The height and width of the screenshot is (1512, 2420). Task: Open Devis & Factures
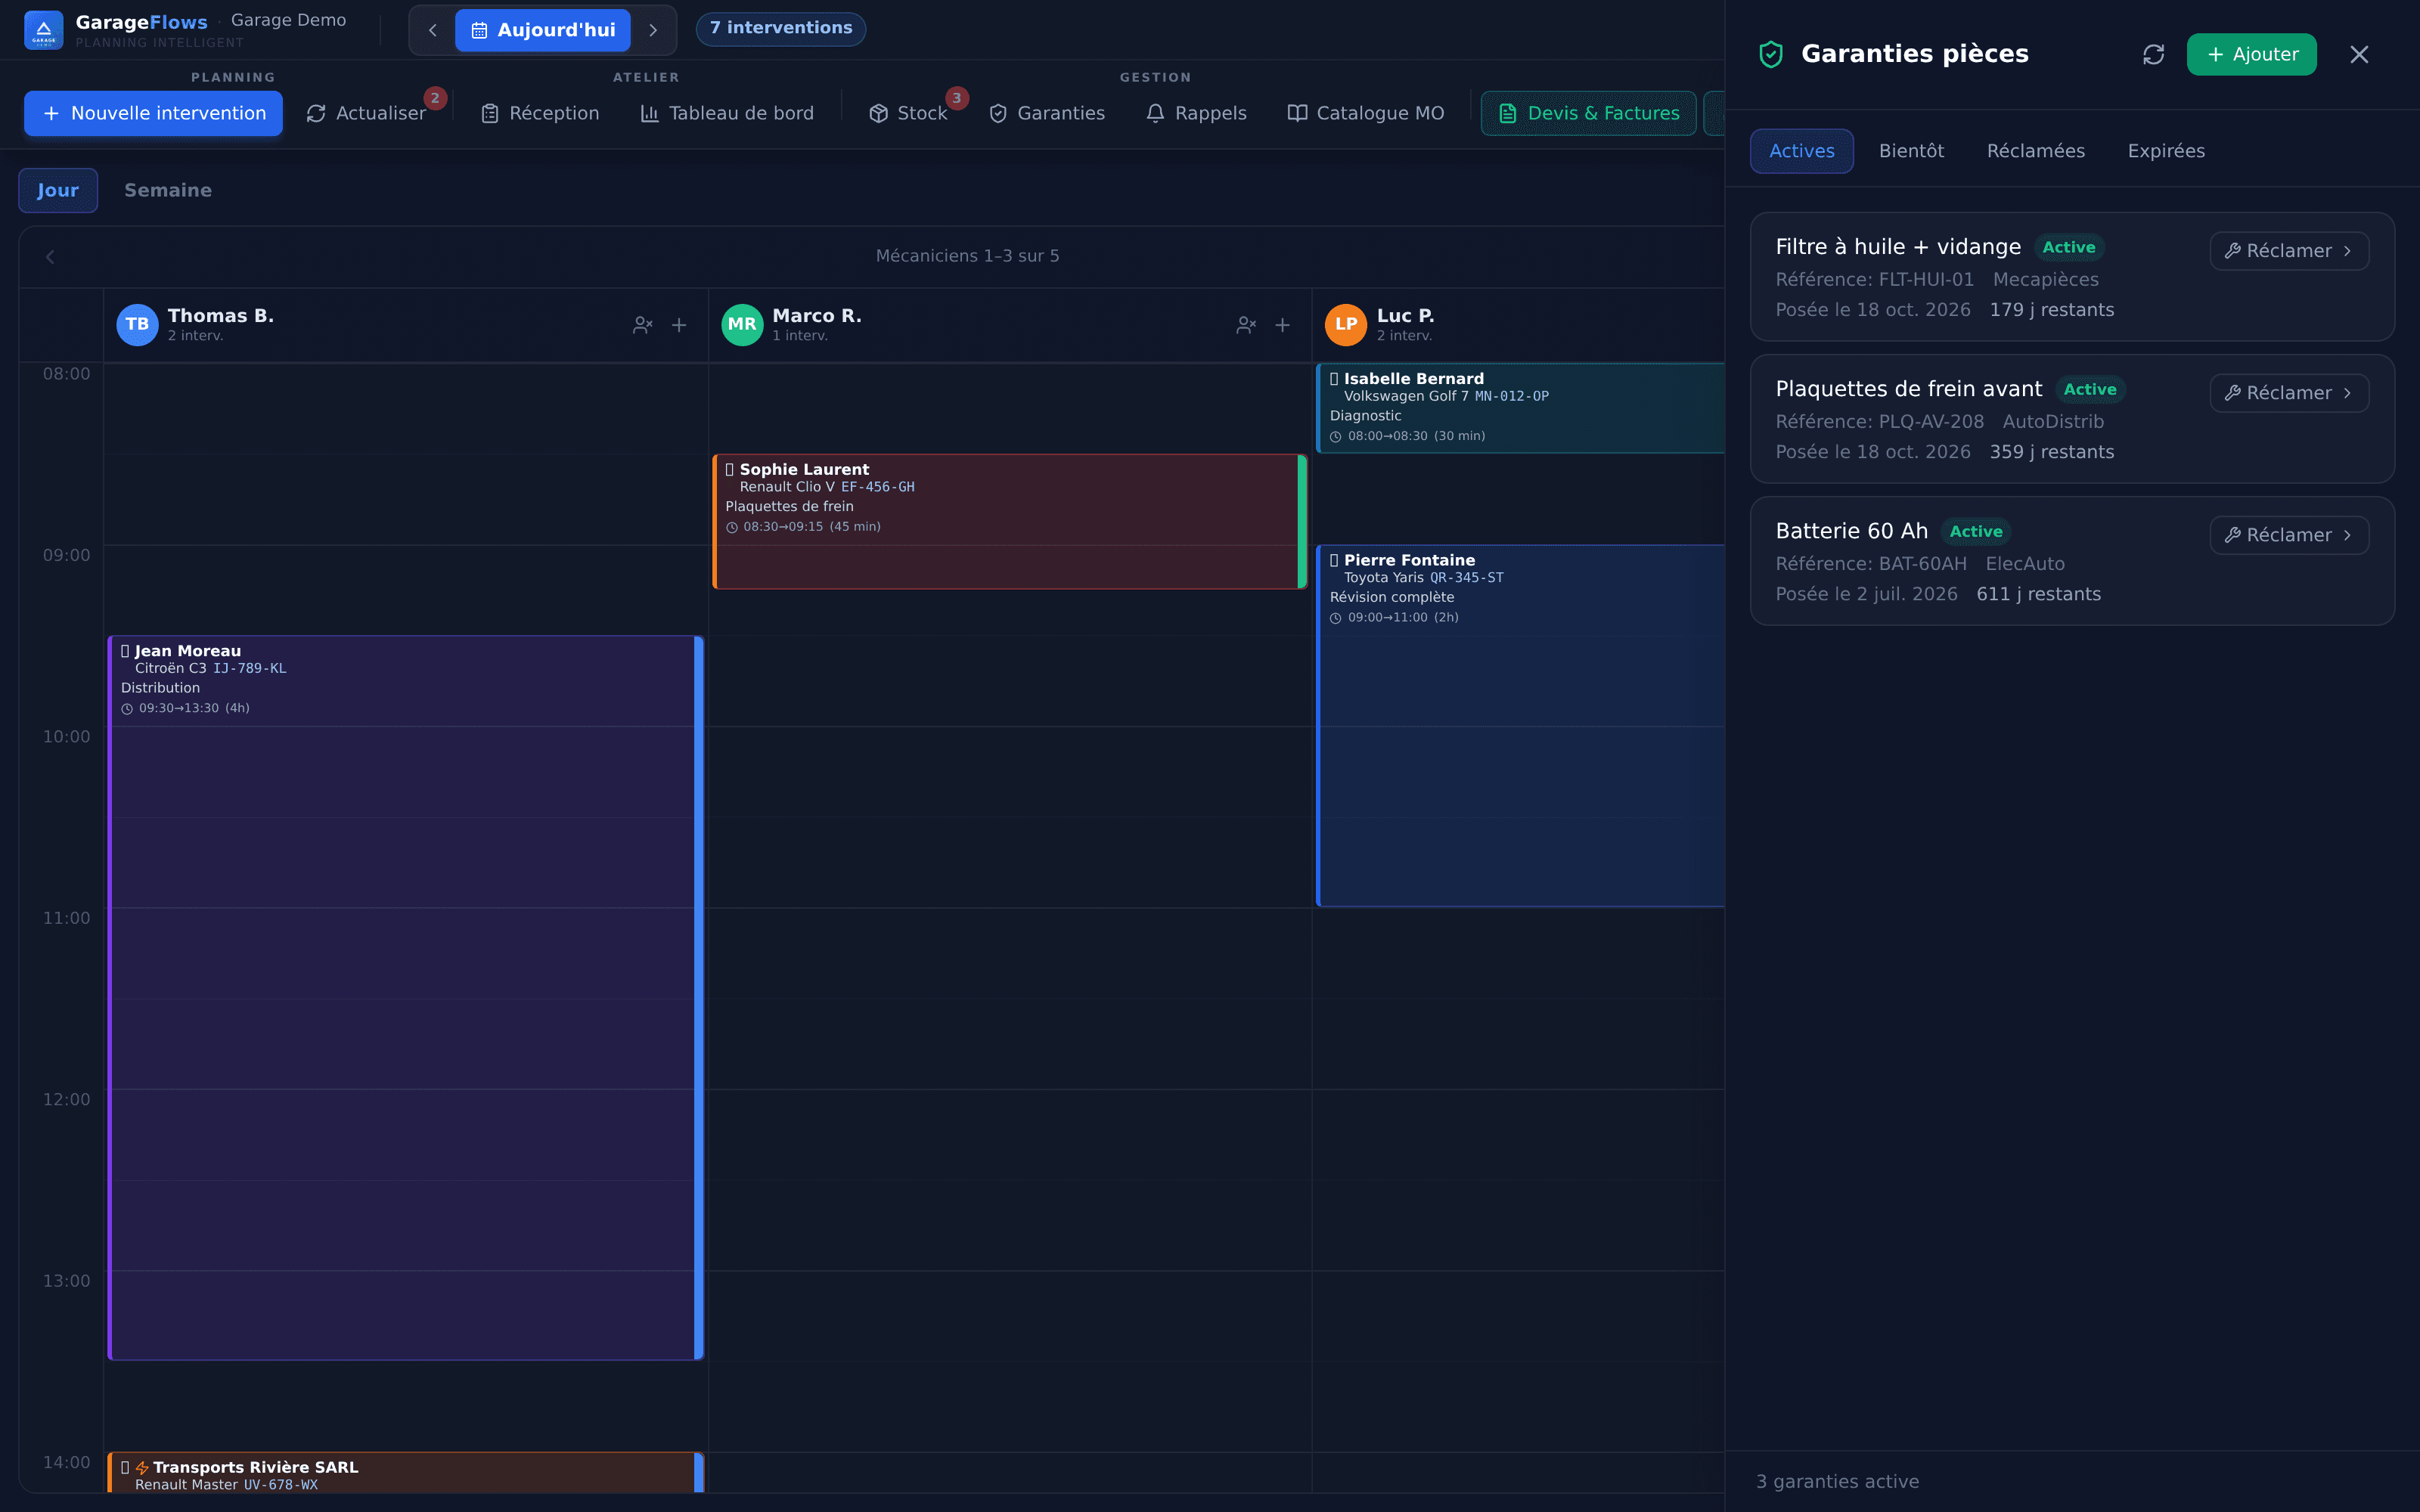coord(1589,113)
